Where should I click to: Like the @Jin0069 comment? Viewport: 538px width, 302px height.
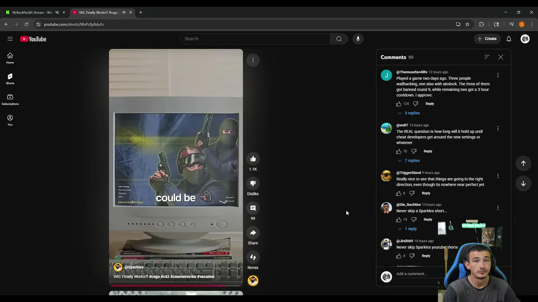pos(398,256)
